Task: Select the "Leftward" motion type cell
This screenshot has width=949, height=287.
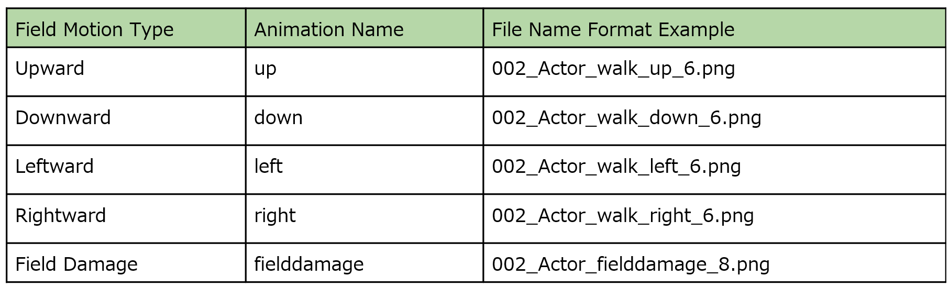Action: (x=54, y=167)
